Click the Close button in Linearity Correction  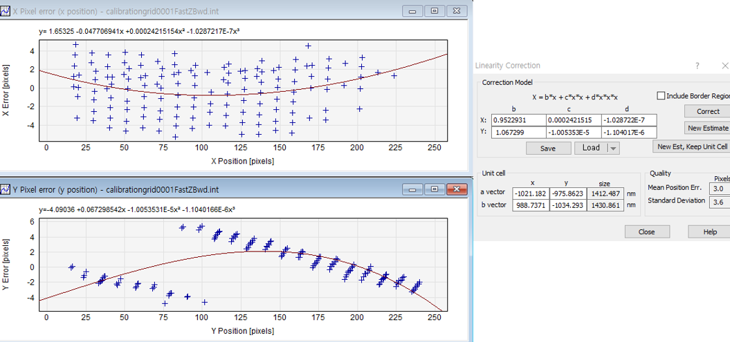(x=647, y=232)
